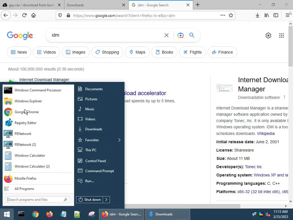
Task: Filter results by Finance
Action: point(222,52)
